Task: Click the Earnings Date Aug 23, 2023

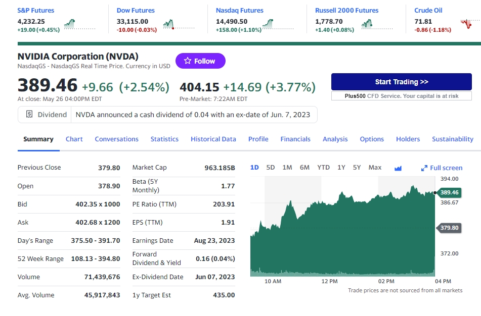Action: click(x=214, y=241)
